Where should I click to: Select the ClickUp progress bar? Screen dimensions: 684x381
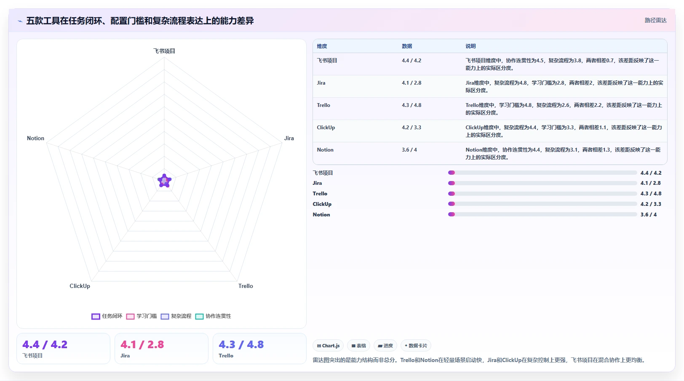542,204
